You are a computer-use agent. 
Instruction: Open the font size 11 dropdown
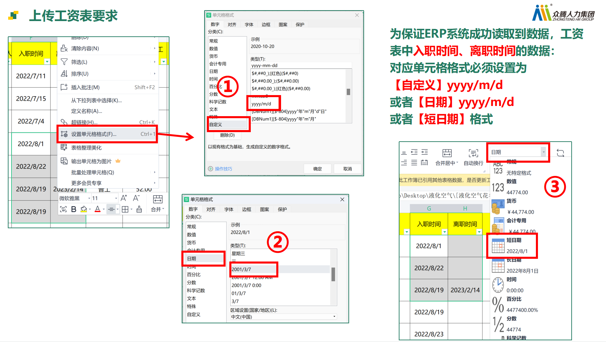pos(116,198)
